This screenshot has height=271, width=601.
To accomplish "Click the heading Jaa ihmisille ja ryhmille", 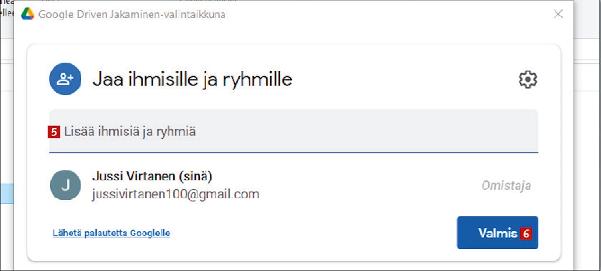I will coord(192,79).
